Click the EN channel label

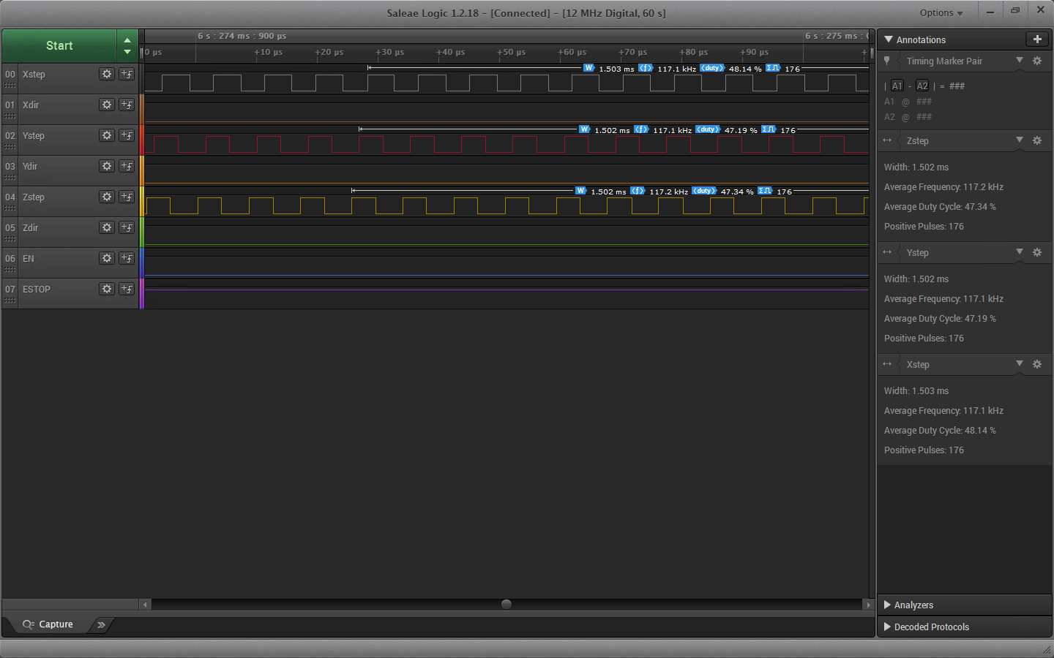click(29, 258)
